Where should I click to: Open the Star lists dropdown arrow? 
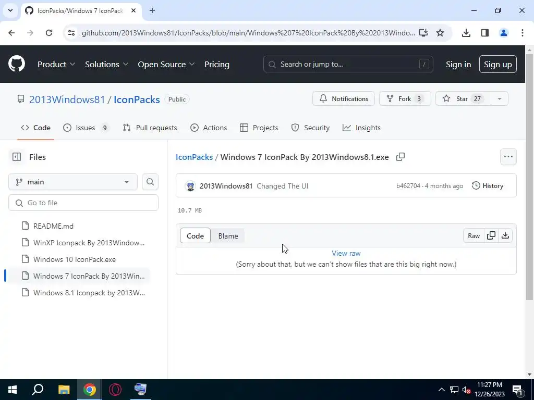coord(499,98)
